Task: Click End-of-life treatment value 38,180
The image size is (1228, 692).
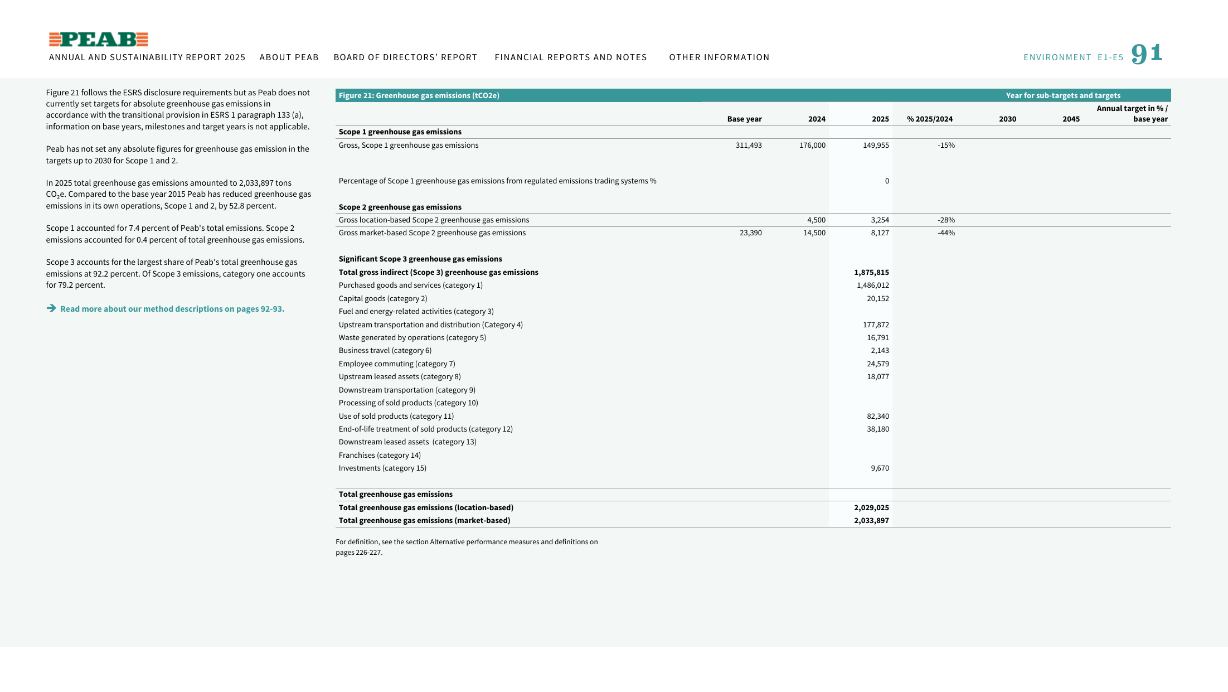Action: (x=878, y=429)
